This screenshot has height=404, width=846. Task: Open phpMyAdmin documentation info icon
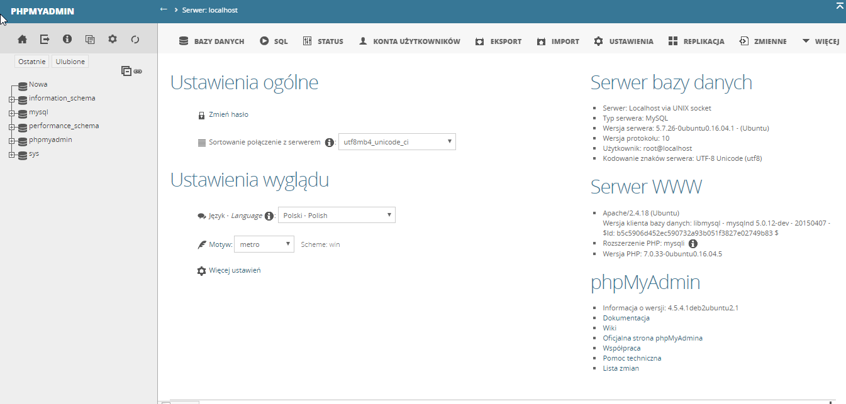(67, 40)
